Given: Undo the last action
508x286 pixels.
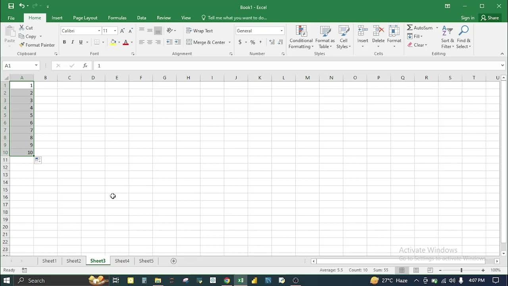Looking at the screenshot, I should pyautogui.click(x=22, y=6).
